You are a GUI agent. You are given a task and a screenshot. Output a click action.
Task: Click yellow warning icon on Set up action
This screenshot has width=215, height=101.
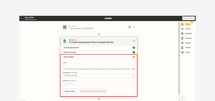pyautogui.click(x=134, y=57)
